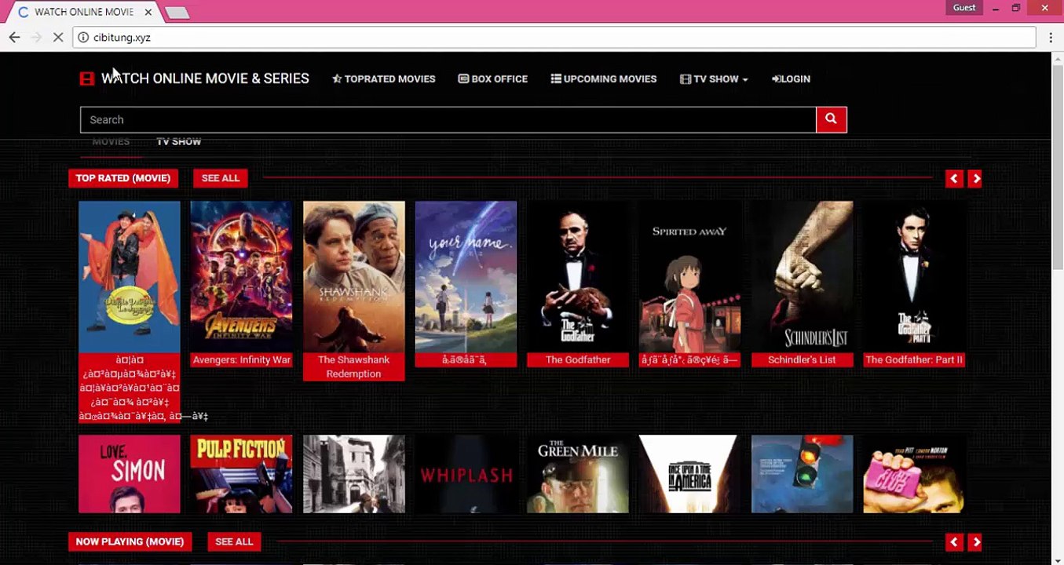
Task: Click the site info icon in address bar
Action: [x=83, y=37]
